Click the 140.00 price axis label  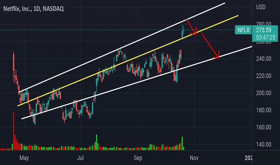coord(264,144)
